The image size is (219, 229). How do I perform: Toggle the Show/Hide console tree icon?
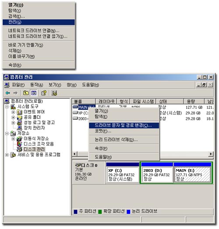pyautogui.click(x=34, y=93)
